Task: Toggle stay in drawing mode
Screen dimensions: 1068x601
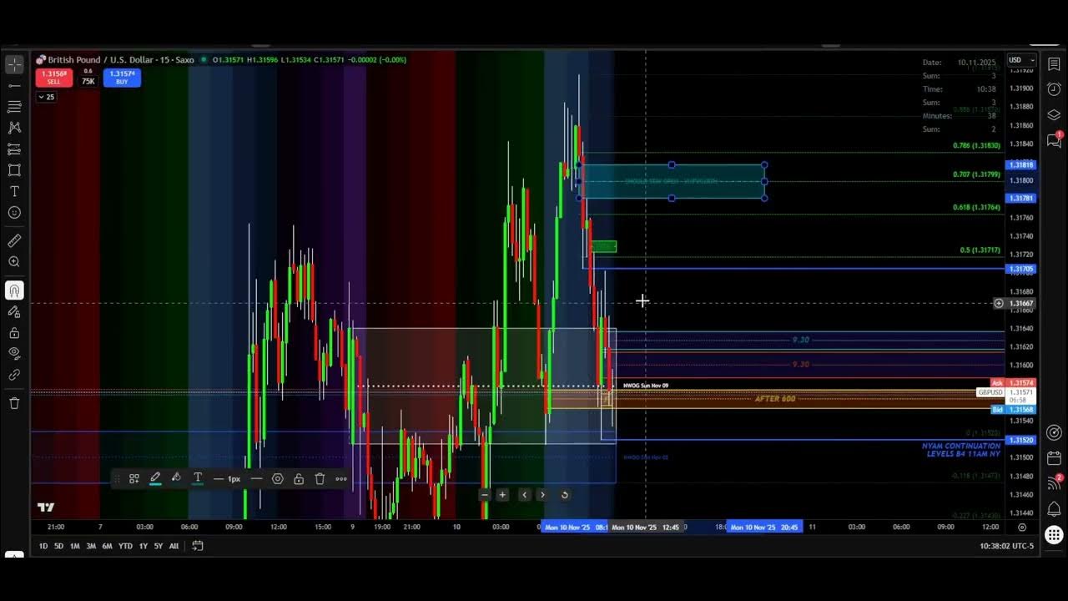Action: tap(14, 311)
